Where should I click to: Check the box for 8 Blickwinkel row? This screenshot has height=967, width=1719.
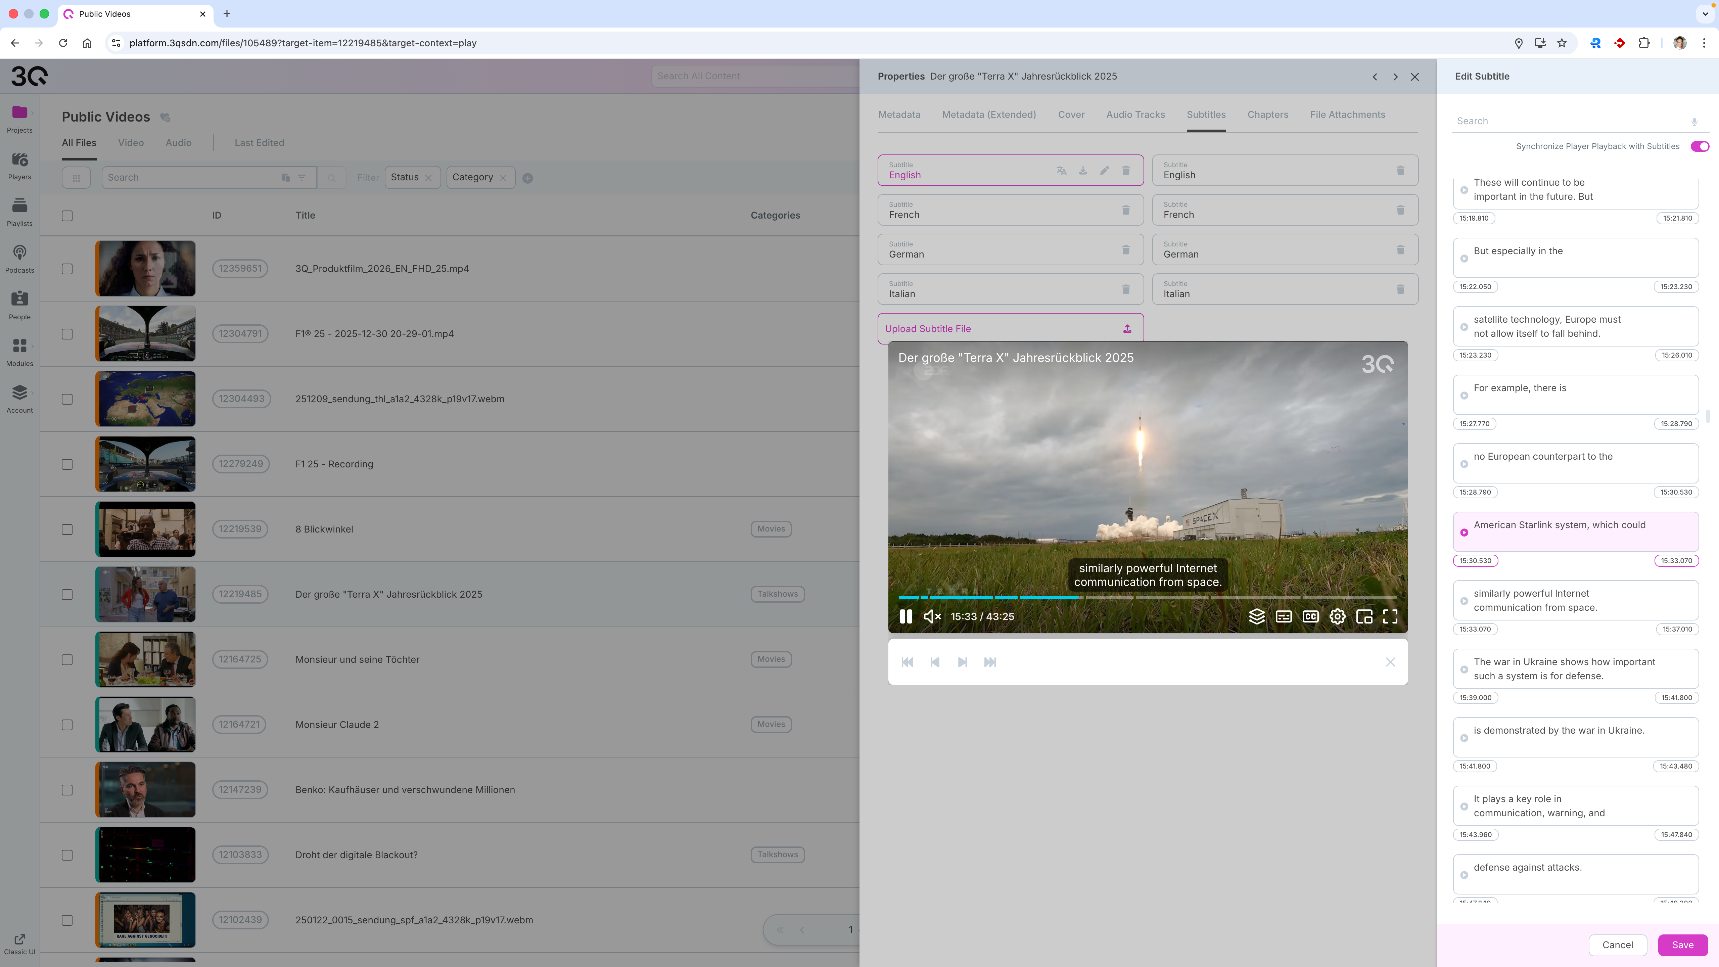click(67, 529)
